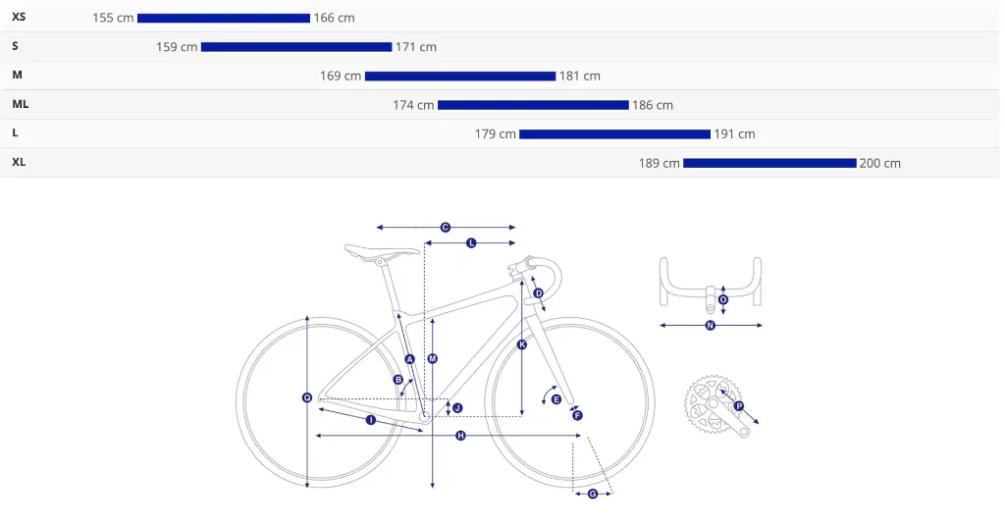
Task: Click the B marker on the seat tube
Action: 398,379
